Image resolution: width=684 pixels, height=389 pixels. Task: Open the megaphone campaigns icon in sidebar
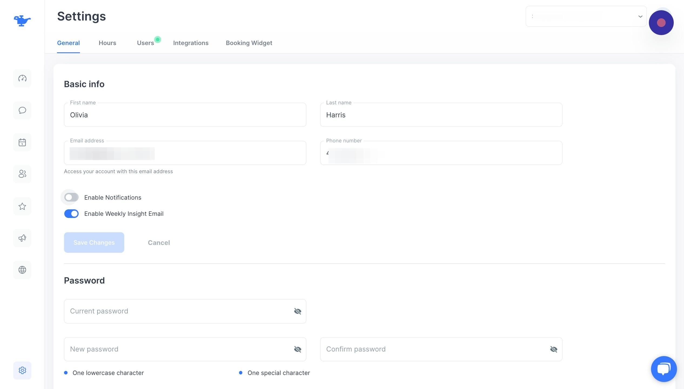click(22, 238)
